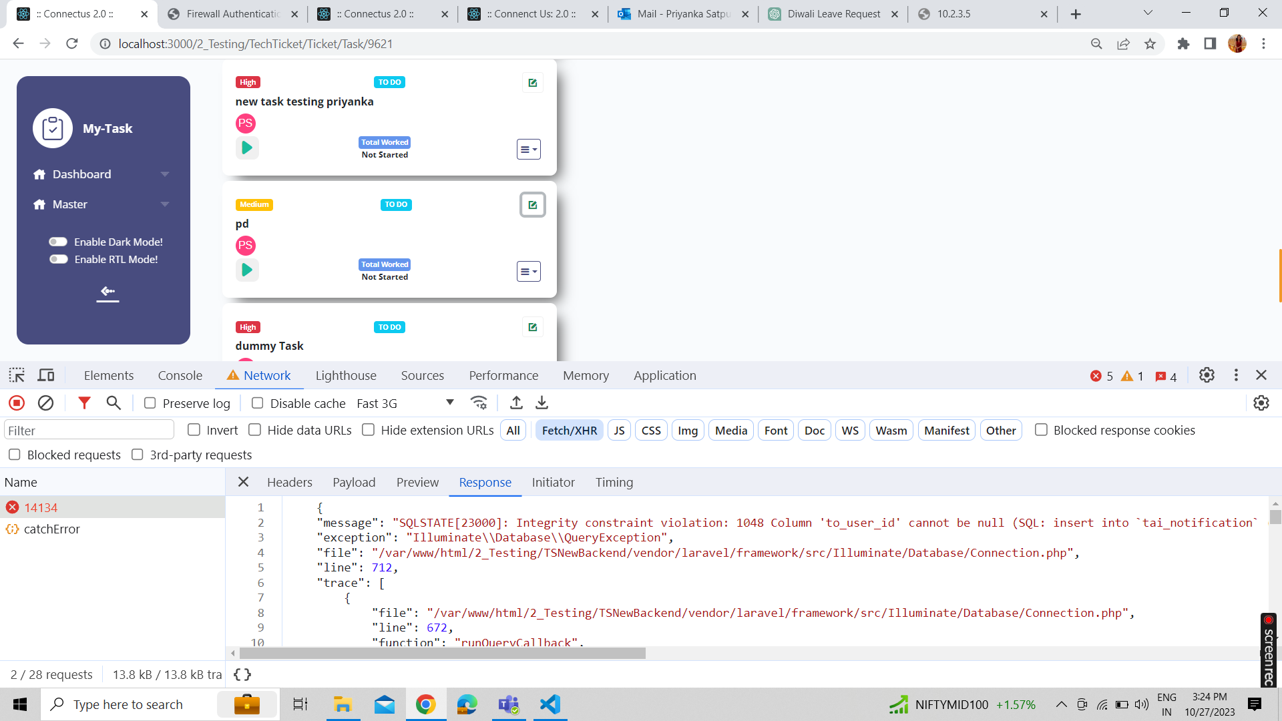Viewport: 1282px width, 721px height.
Task: Collapse sidebar with the left arrow icon
Action: point(108,292)
